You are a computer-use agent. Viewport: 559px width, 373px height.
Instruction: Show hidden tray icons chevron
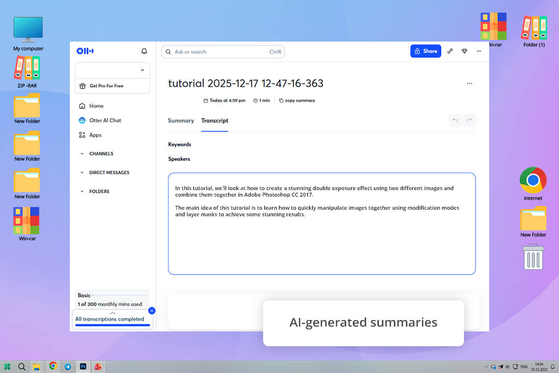pos(486,366)
